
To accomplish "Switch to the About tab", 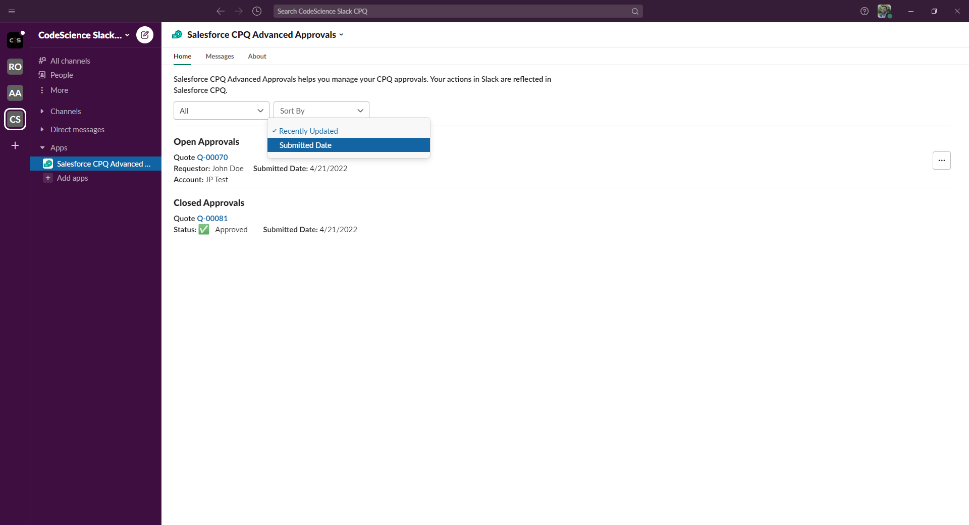I will [257, 56].
